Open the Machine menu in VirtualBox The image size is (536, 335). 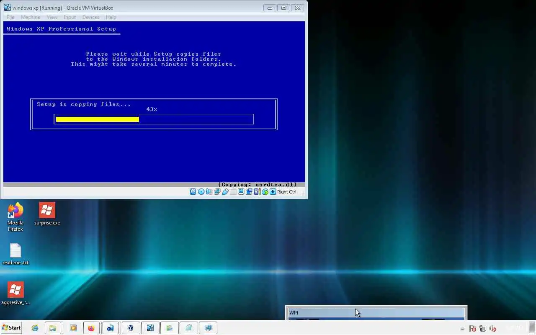(x=31, y=17)
